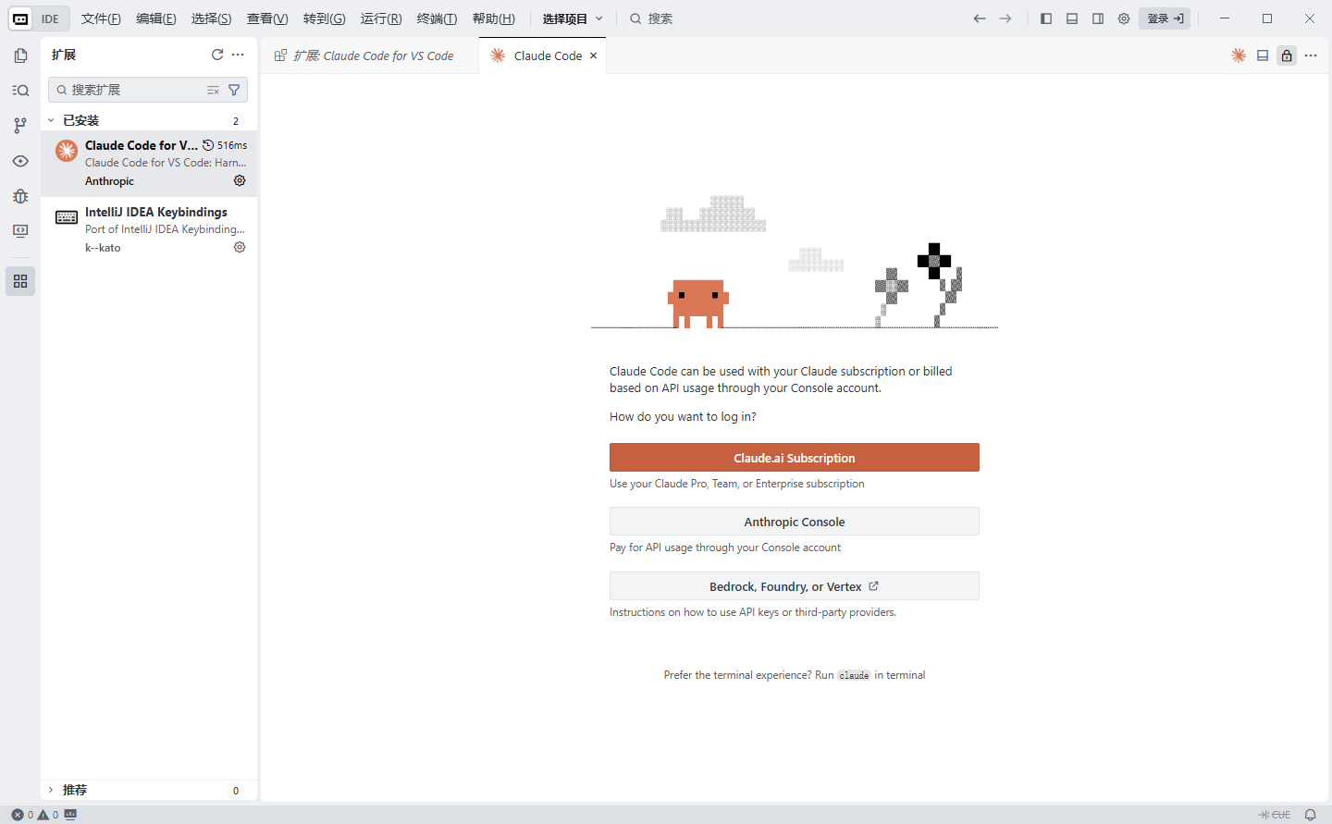The width and height of the screenshot is (1332, 824).
Task: Clear the extension search results
Action: tap(213, 90)
